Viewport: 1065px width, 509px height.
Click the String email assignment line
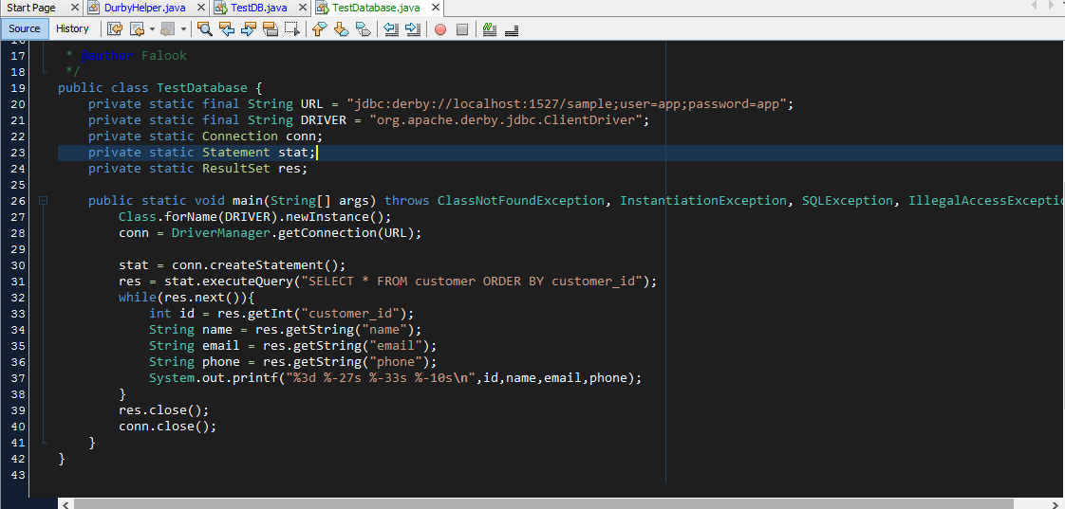click(x=292, y=346)
